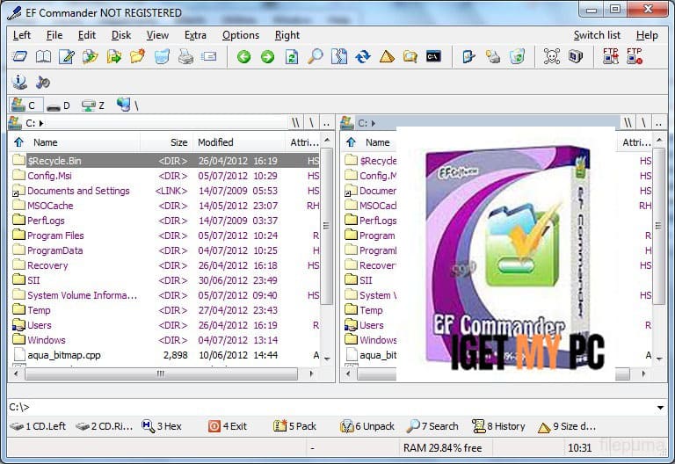Open the Switch list menu

pyautogui.click(x=597, y=35)
